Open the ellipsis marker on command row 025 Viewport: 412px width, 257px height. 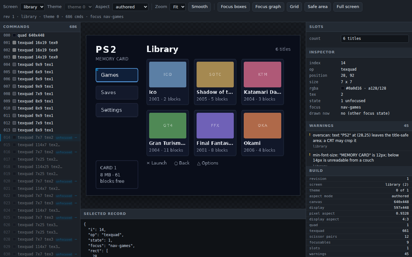tap(76, 217)
